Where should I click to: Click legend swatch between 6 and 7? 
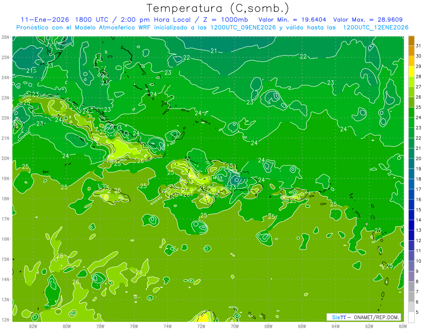pyautogui.click(x=411, y=297)
